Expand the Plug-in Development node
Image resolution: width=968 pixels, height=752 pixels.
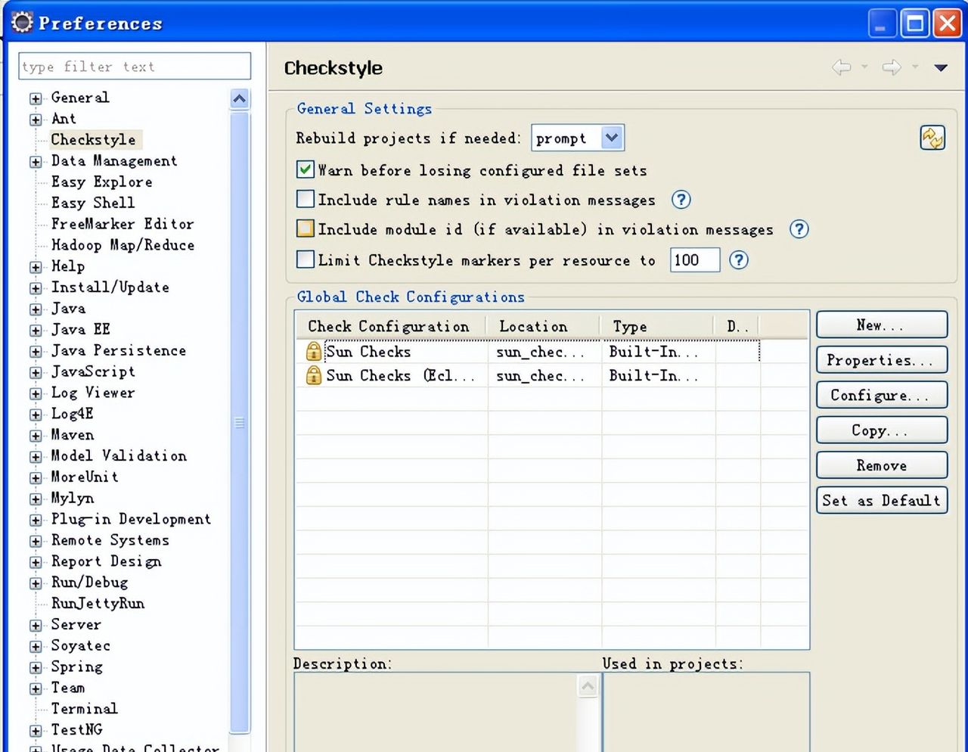pos(36,520)
